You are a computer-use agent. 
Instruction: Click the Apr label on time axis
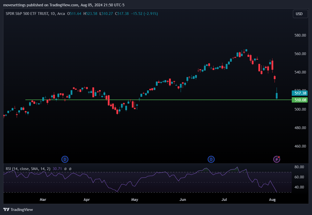click(x=87, y=200)
